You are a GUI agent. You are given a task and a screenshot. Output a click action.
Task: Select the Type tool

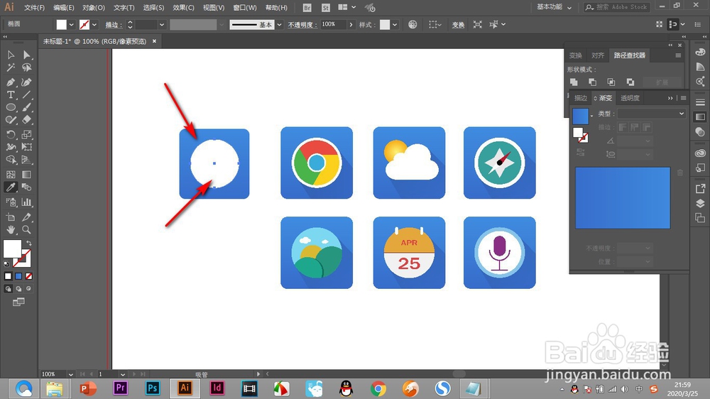pos(11,94)
